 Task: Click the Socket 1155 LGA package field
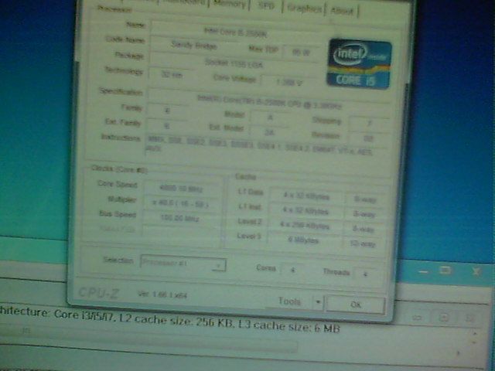point(234,63)
